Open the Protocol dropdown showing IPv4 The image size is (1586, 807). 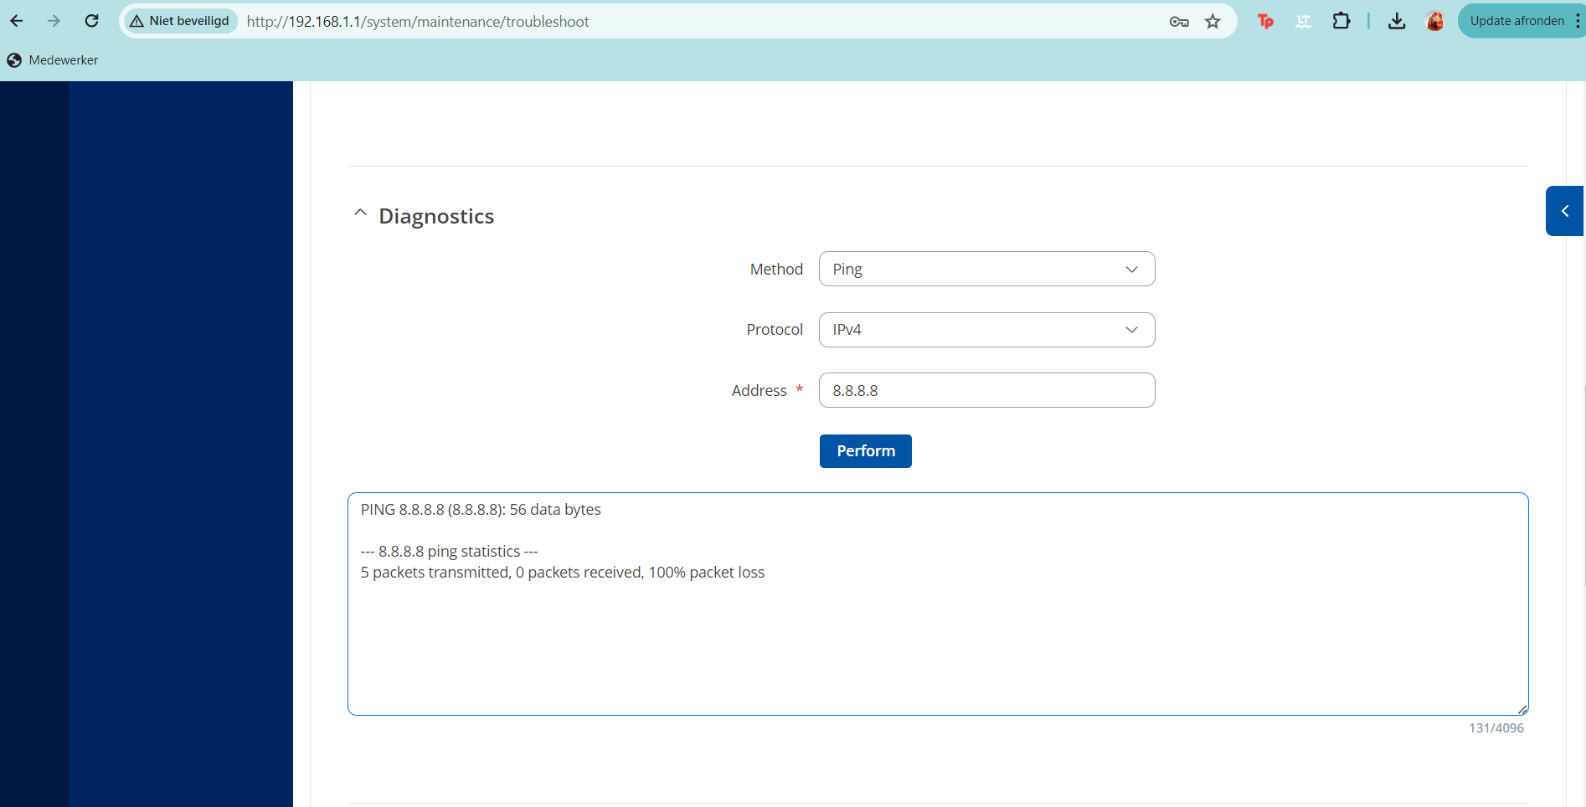[x=986, y=330]
